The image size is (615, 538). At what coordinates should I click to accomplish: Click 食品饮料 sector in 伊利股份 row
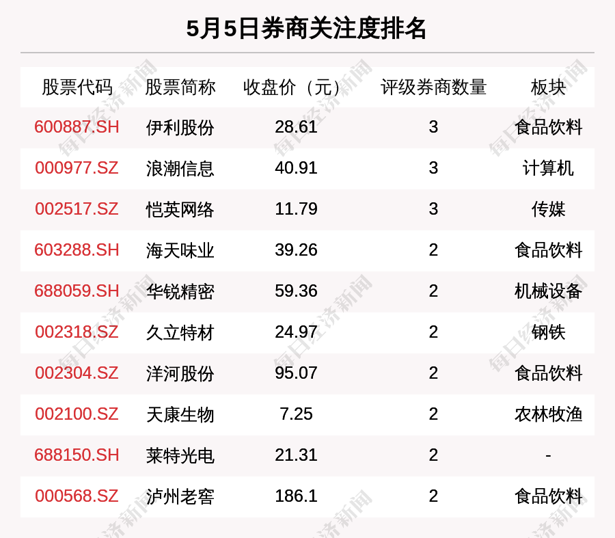[548, 128]
